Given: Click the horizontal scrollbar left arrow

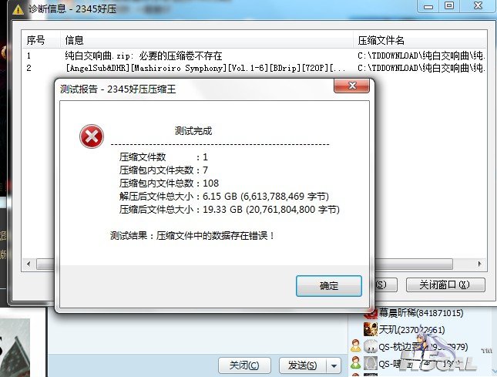Looking at the screenshot, I should [x=29, y=264].
